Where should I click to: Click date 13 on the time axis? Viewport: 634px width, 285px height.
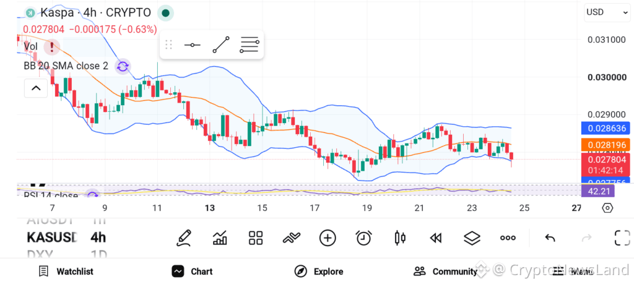[x=209, y=208]
